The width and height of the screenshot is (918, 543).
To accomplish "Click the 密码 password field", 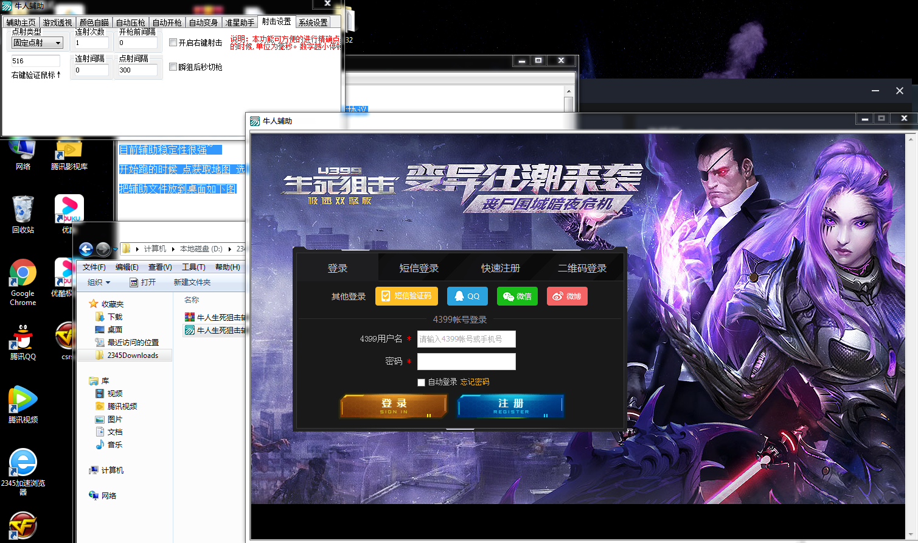I will point(467,362).
